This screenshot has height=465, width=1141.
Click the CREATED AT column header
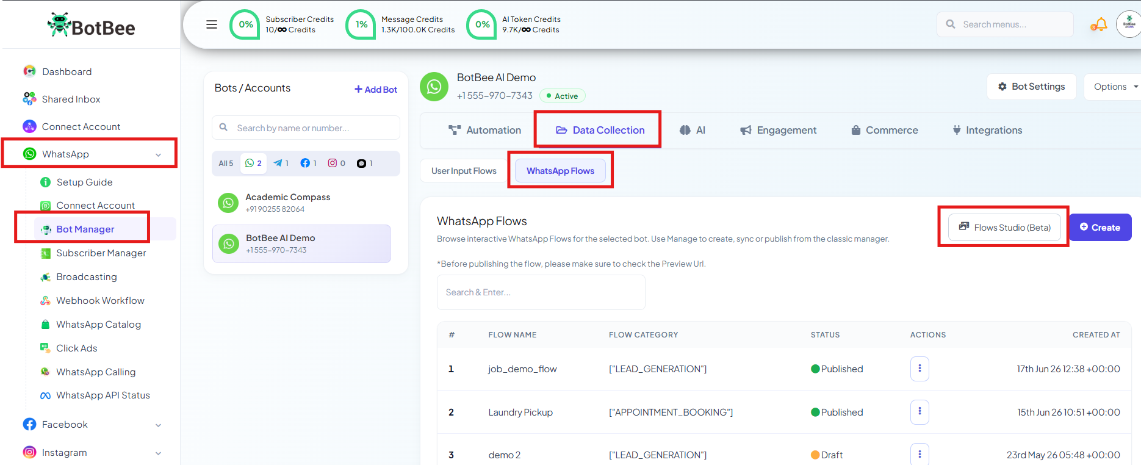tap(1096, 335)
